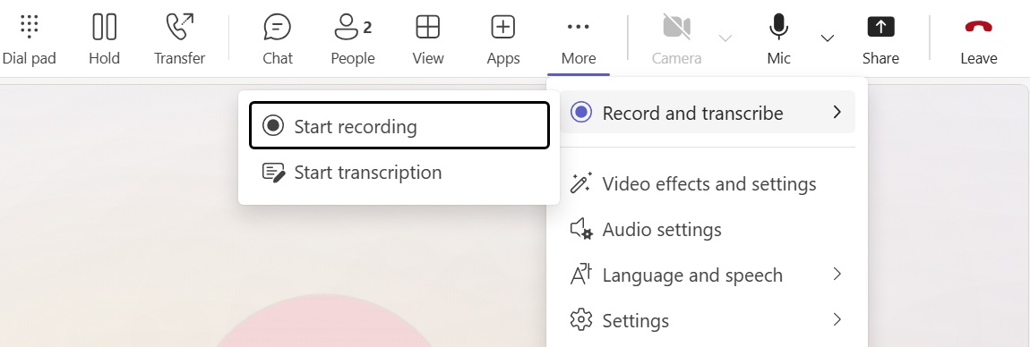This screenshot has width=1030, height=347.
Task: Click the Language and speech icon
Action: point(581,275)
